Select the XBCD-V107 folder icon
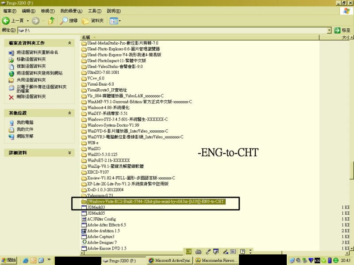This screenshot has height=265, width=354. [x=84, y=172]
